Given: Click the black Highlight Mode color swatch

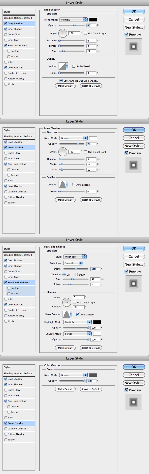Looking at the screenshot, I should [x=97, y=322].
